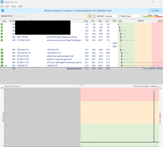163x147 pixels.
Task: Click hop 3 green circle icon
Action: (x=2, y=31)
